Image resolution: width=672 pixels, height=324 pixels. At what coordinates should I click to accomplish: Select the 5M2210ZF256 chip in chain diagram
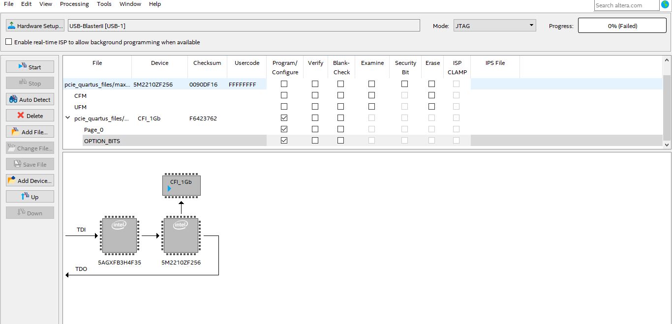click(181, 236)
